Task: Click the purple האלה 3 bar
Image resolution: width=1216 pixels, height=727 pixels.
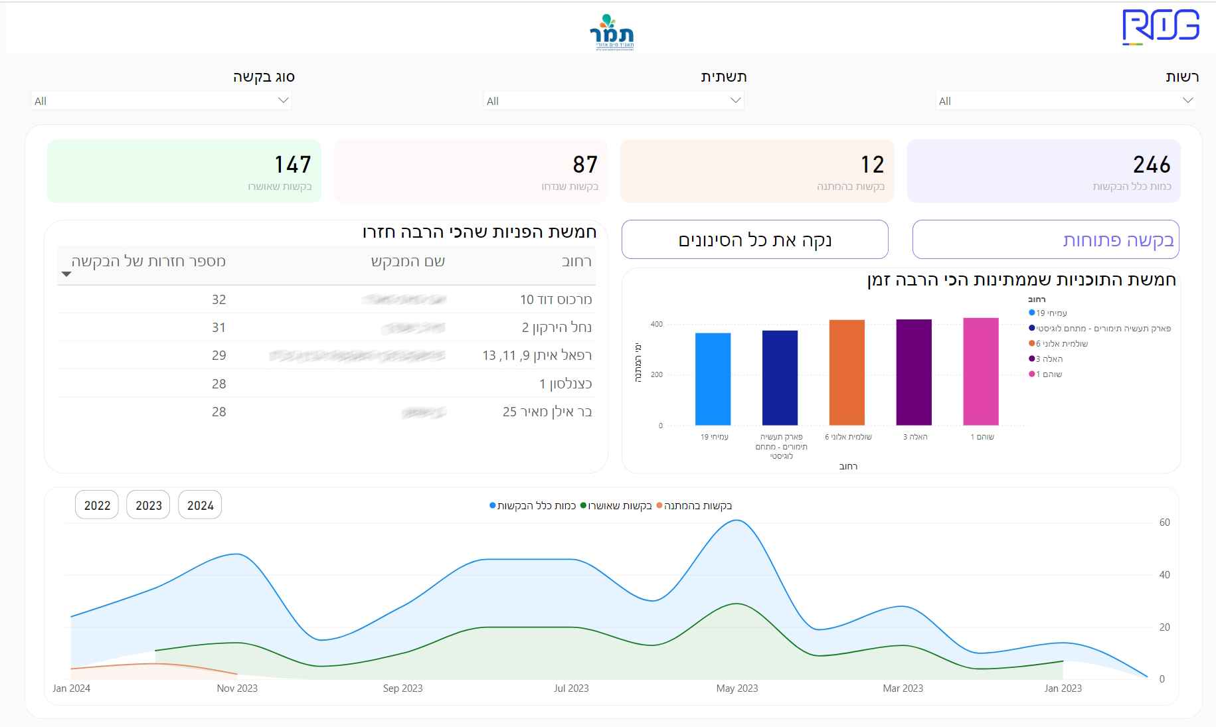Action: point(914,372)
